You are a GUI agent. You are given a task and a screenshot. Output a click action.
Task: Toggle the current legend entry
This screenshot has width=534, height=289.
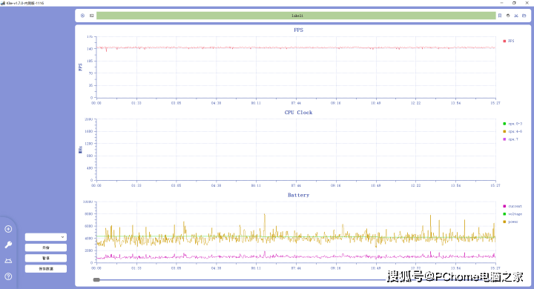coord(512,206)
